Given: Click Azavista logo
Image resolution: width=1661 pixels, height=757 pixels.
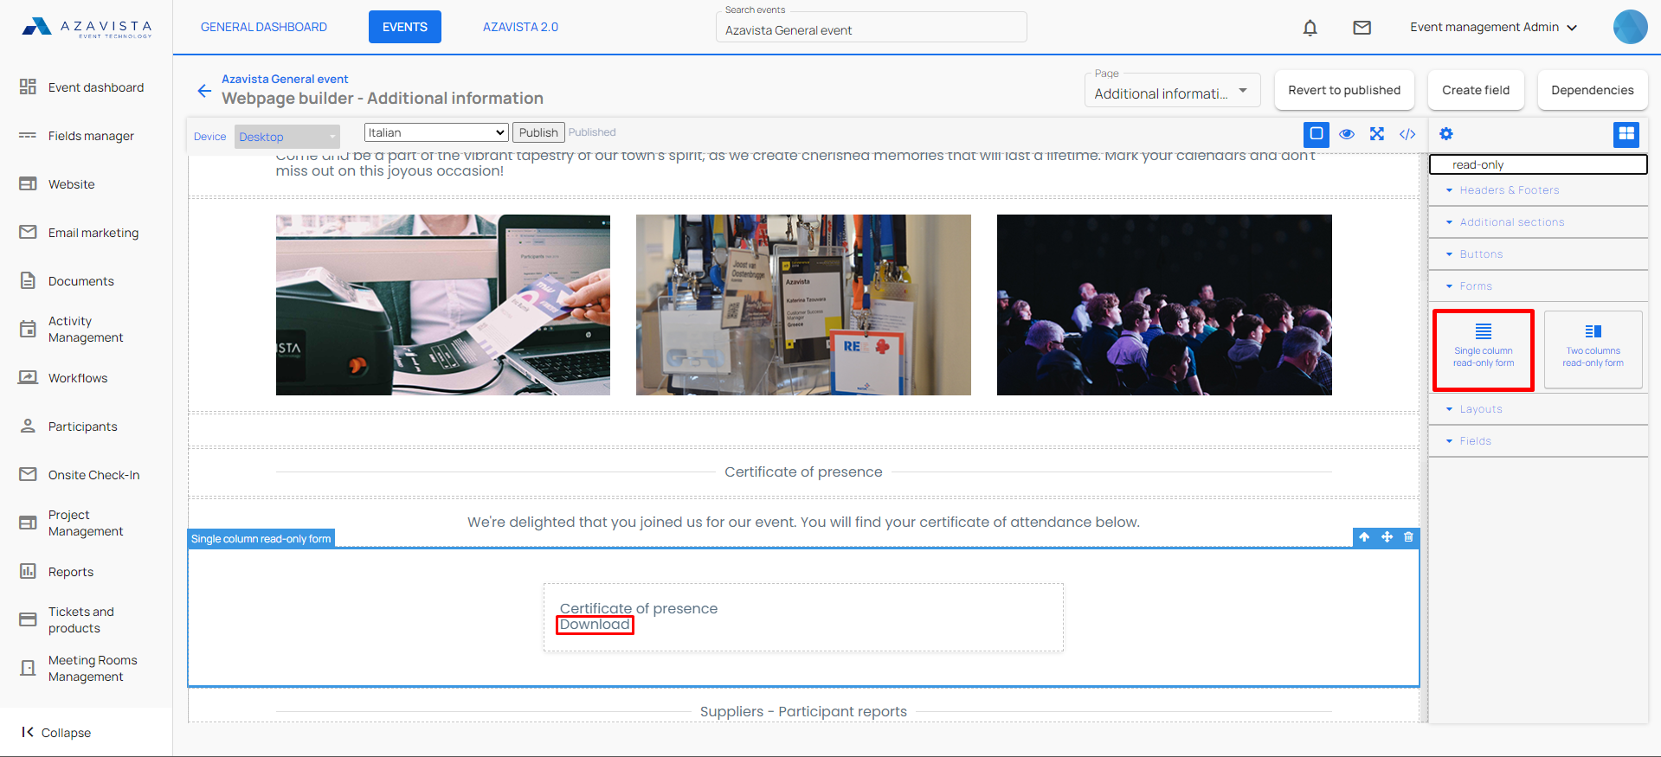Looking at the screenshot, I should click(87, 28).
